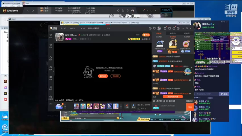Click the profile avatar in the game chat panel
This screenshot has height=136, width=242.
tap(197, 26)
